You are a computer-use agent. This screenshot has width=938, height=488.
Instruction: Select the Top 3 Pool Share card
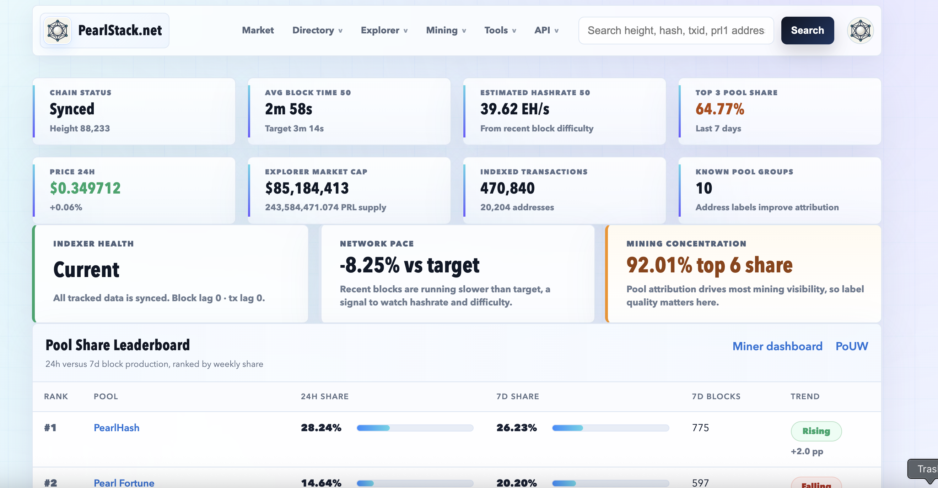tap(779, 112)
